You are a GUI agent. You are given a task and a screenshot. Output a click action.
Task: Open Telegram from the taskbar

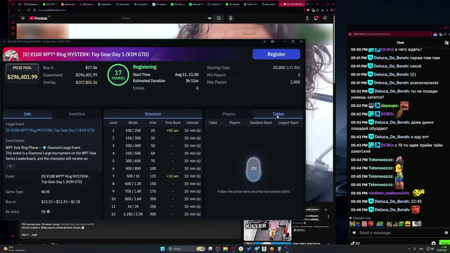256,249
